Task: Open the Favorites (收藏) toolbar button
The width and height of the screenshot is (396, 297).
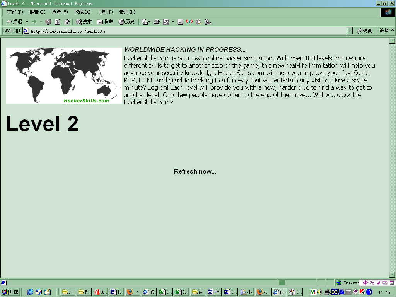Action: (105, 22)
